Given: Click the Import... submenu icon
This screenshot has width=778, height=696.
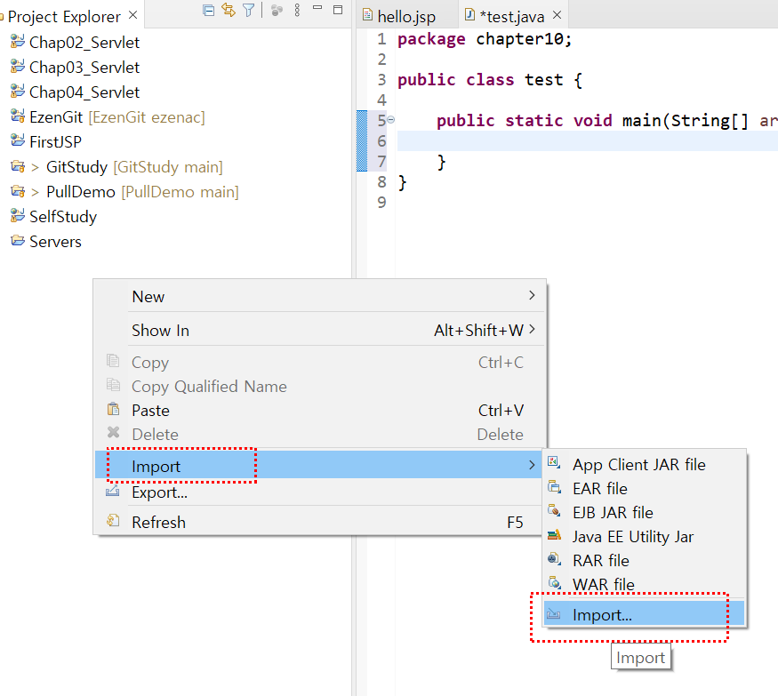Looking at the screenshot, I should [x=554, y=614].
